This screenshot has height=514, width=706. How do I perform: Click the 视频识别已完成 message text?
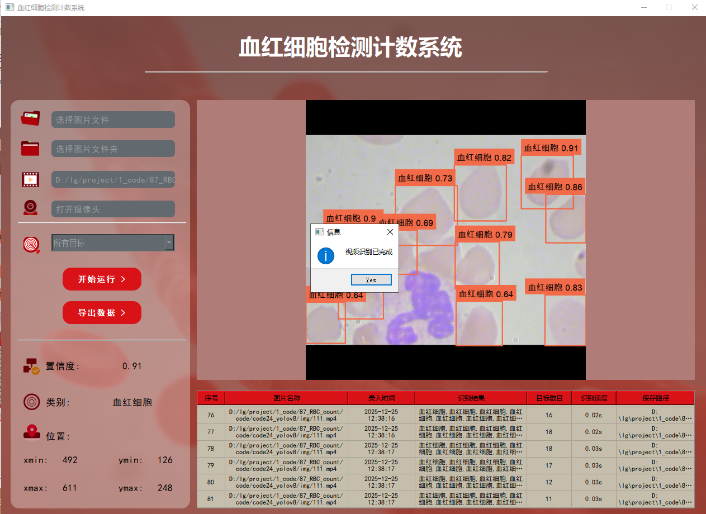369,252
